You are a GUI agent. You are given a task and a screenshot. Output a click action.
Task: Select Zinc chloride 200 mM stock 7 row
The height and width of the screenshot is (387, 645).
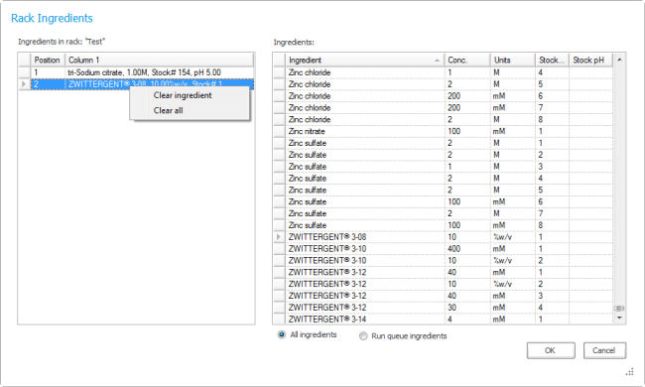tap(444, 108)
